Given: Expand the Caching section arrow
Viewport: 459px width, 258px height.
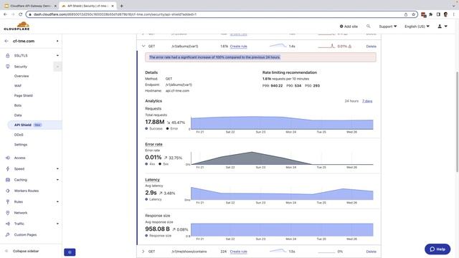Looking at the screenshot, I should pos(57,180).
